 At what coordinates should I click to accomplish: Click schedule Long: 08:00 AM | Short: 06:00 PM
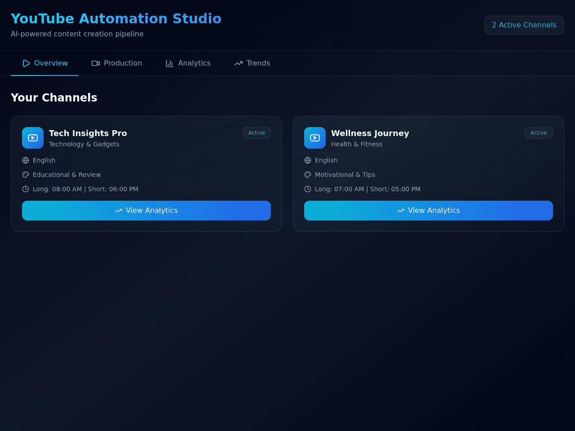click(85, 189)
